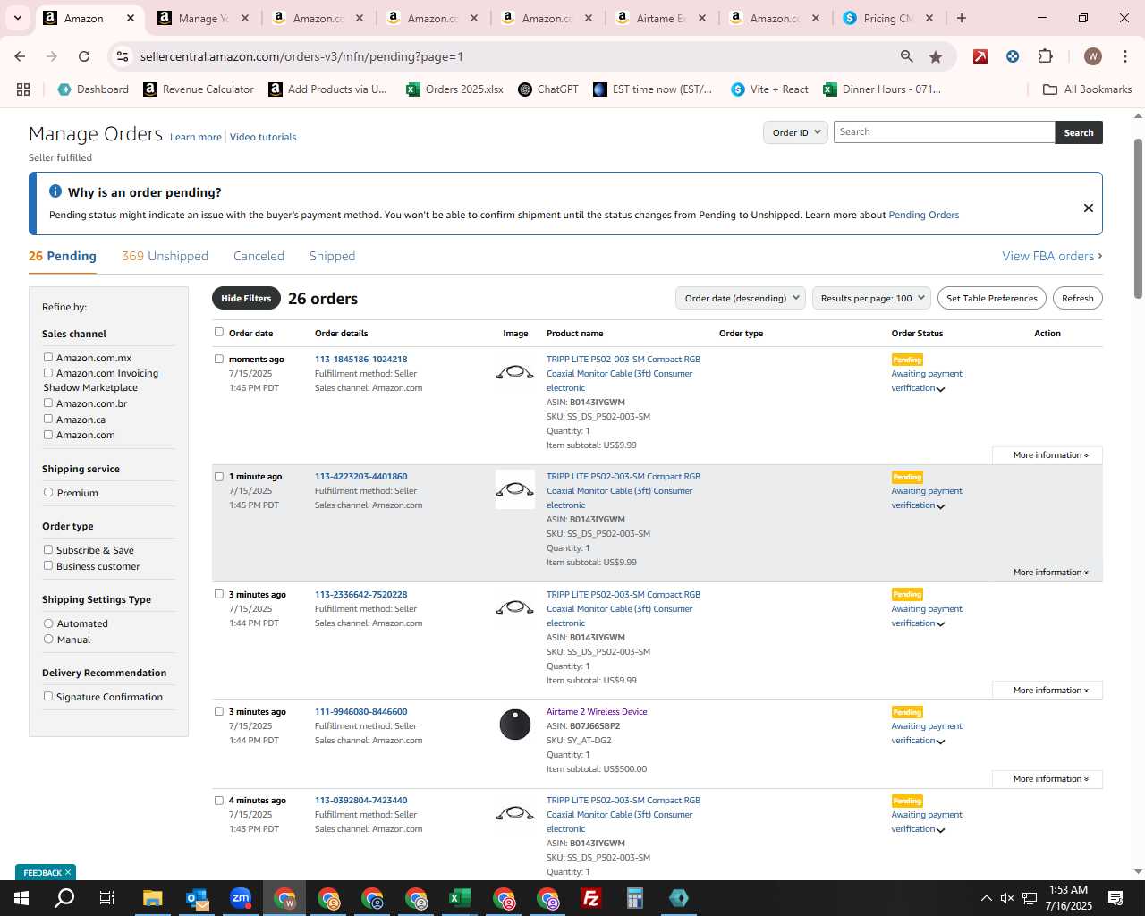Image resolution: width=1145 pixels, height=916 pixels.
Task: Dismiss the pending order info banner
Action: tap(1089, 208)
